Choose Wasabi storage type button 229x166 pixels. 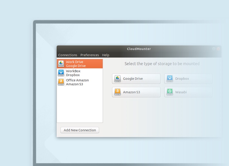click(188, 92)
